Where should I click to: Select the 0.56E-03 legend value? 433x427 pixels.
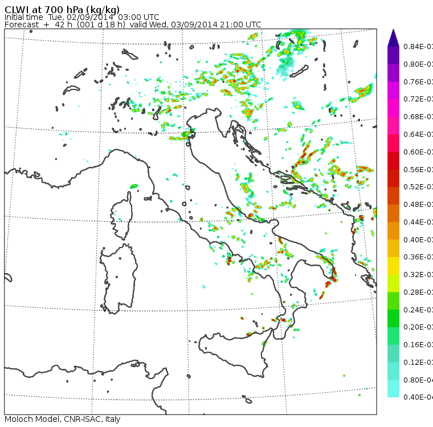[418, 169]
